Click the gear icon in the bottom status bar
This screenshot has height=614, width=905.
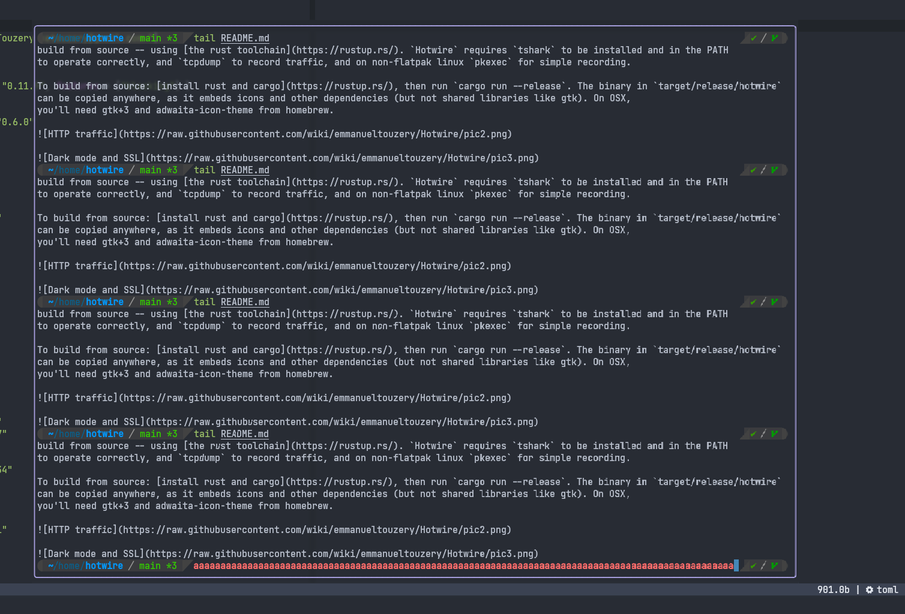pos(869,589)
